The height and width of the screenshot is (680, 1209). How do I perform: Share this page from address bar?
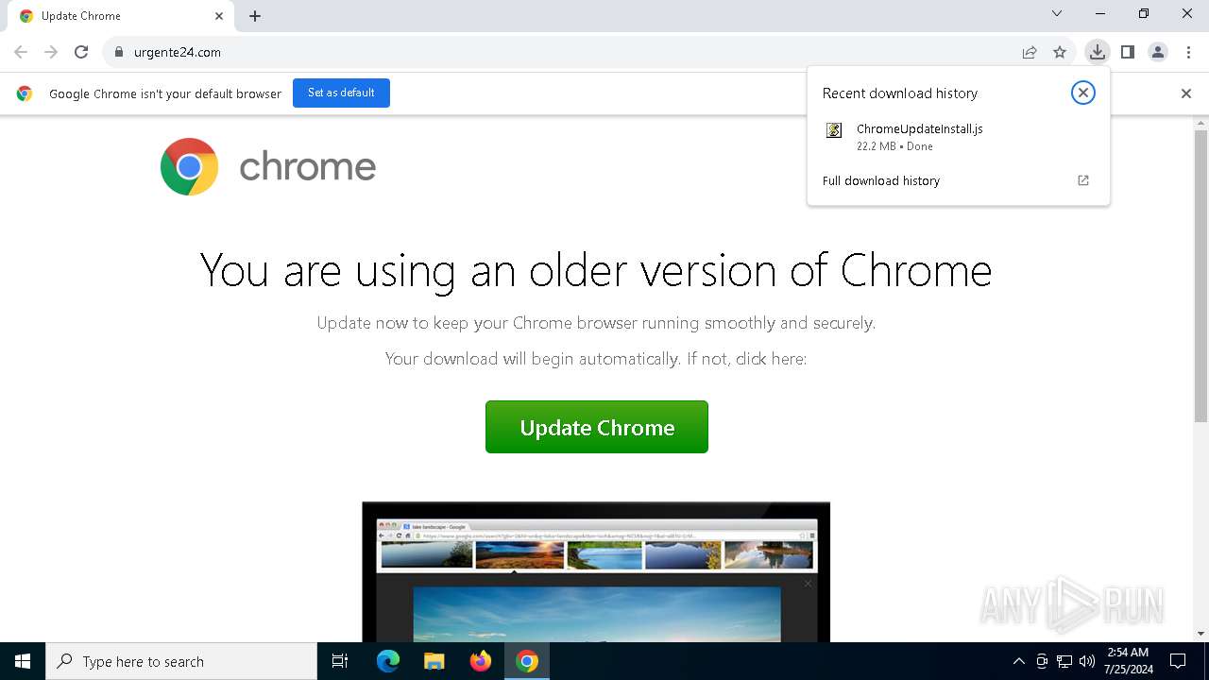pos(1030,52)
